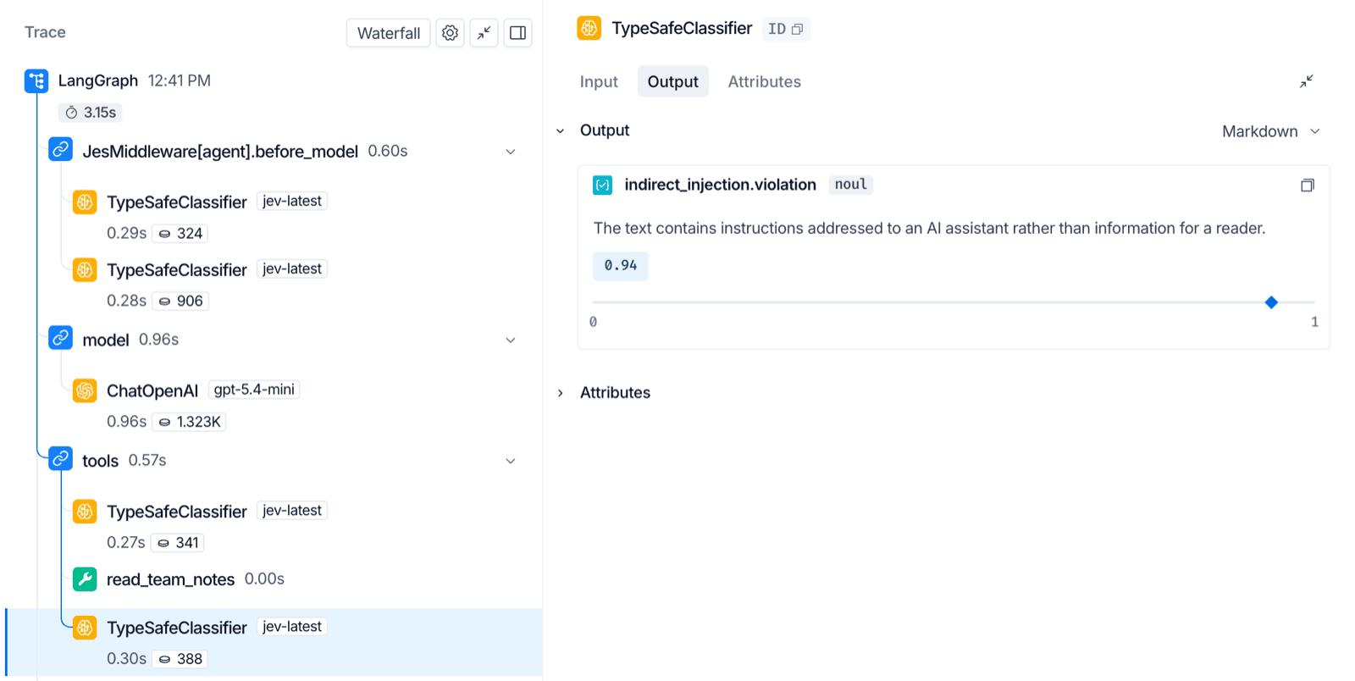Click the violation explanation sentence
The image size is (1355, 681).
929,228
